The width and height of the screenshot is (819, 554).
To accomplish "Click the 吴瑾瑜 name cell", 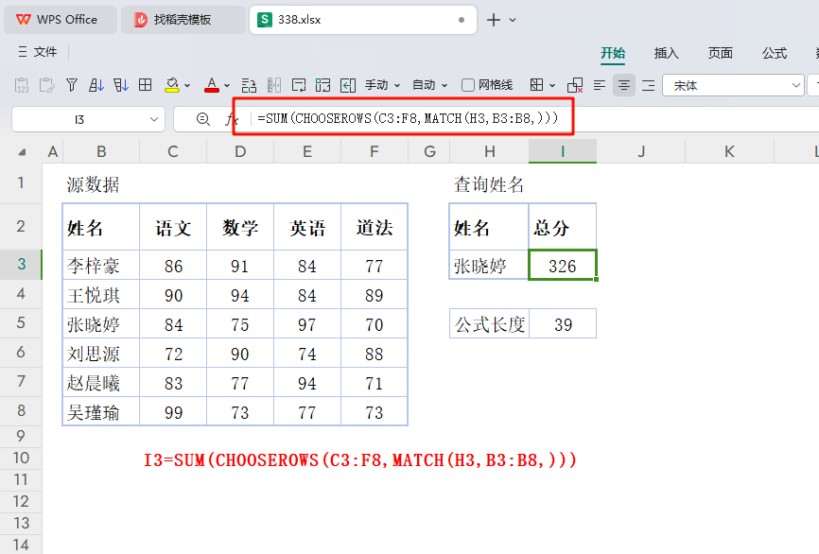I will coord(101,411).
